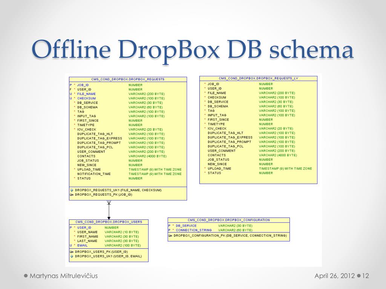Select IOV_CHECK column in DROPBOX_REQUESTS table
This screenshot has height=289, width=386.
(87, 129)
